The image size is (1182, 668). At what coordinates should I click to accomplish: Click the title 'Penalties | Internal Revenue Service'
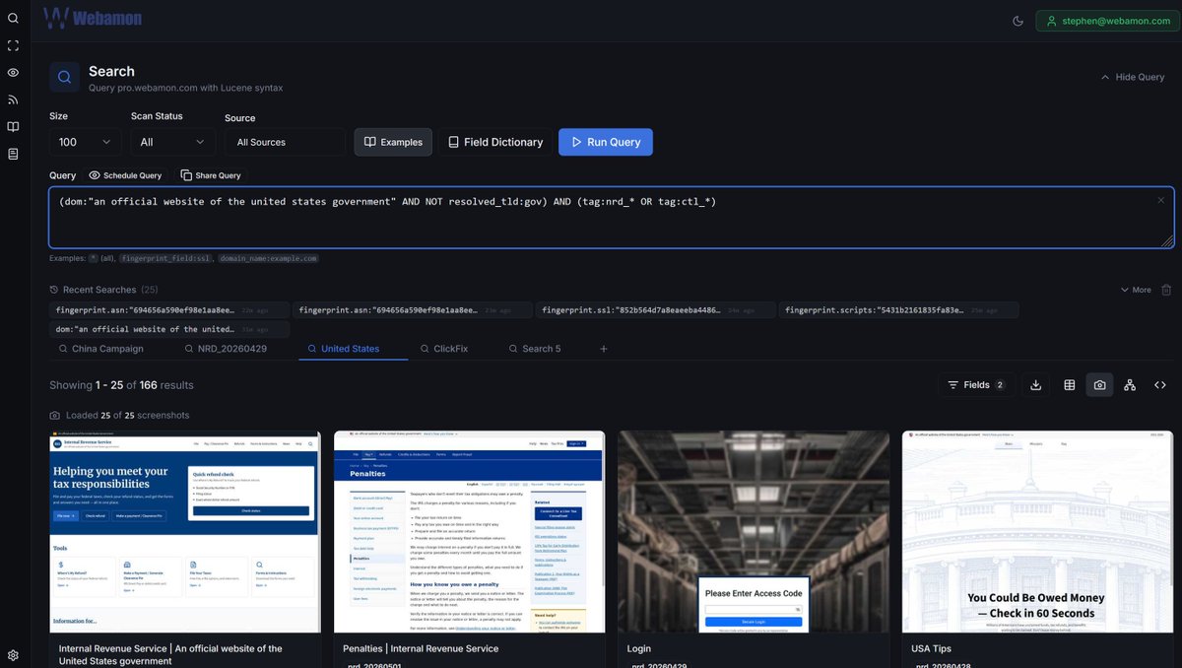click(x=421, y=648)
